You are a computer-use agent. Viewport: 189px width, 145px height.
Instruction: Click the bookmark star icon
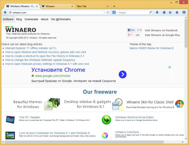point(164,12)
